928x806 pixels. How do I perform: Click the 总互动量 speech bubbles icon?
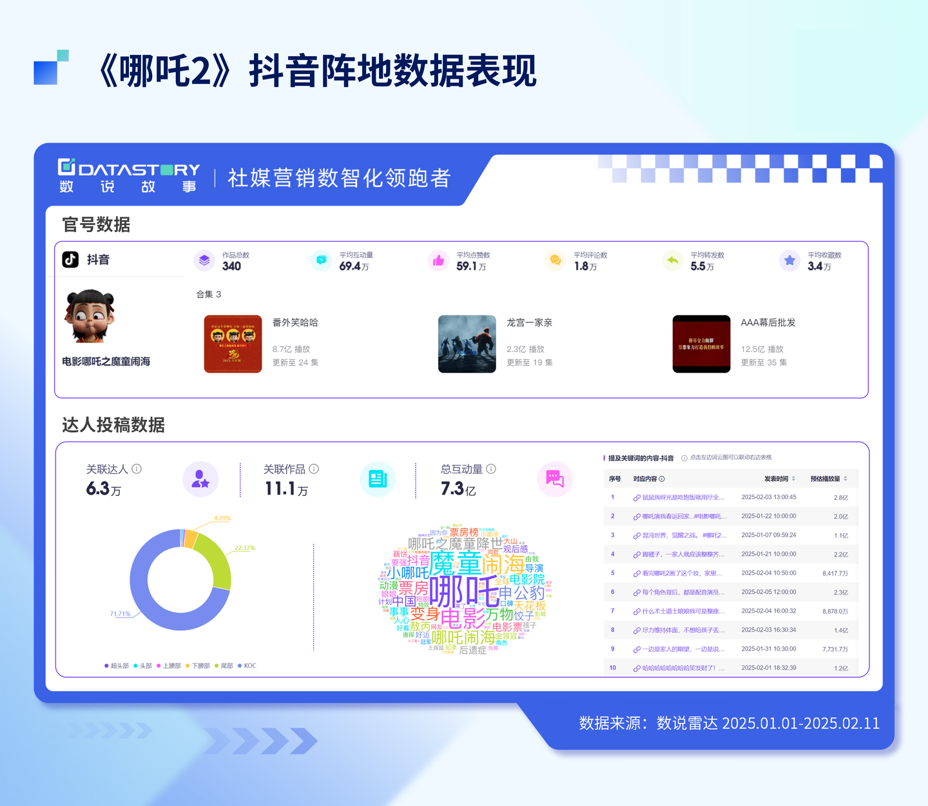555,479
